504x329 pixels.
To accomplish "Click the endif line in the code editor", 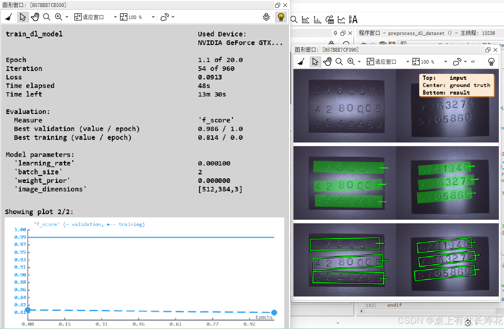I will coord(394,305).
